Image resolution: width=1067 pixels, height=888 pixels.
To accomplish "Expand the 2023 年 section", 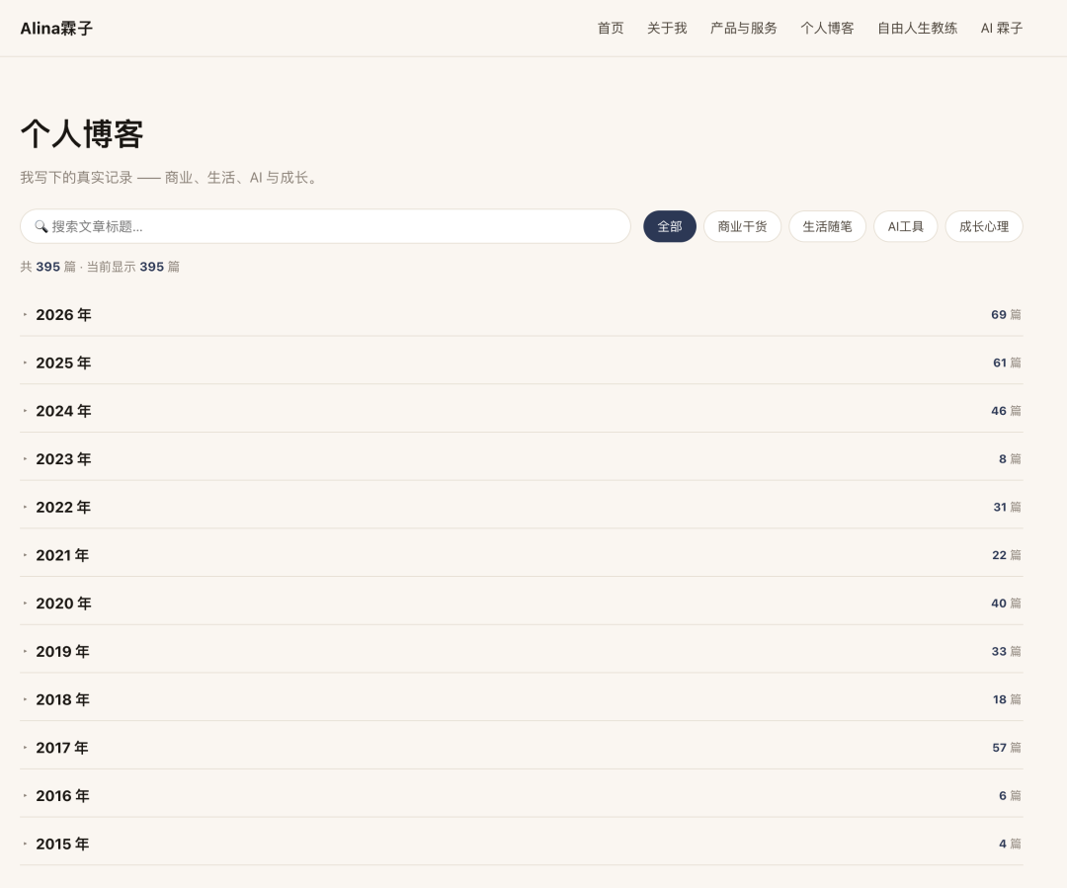I will point(522,459).
